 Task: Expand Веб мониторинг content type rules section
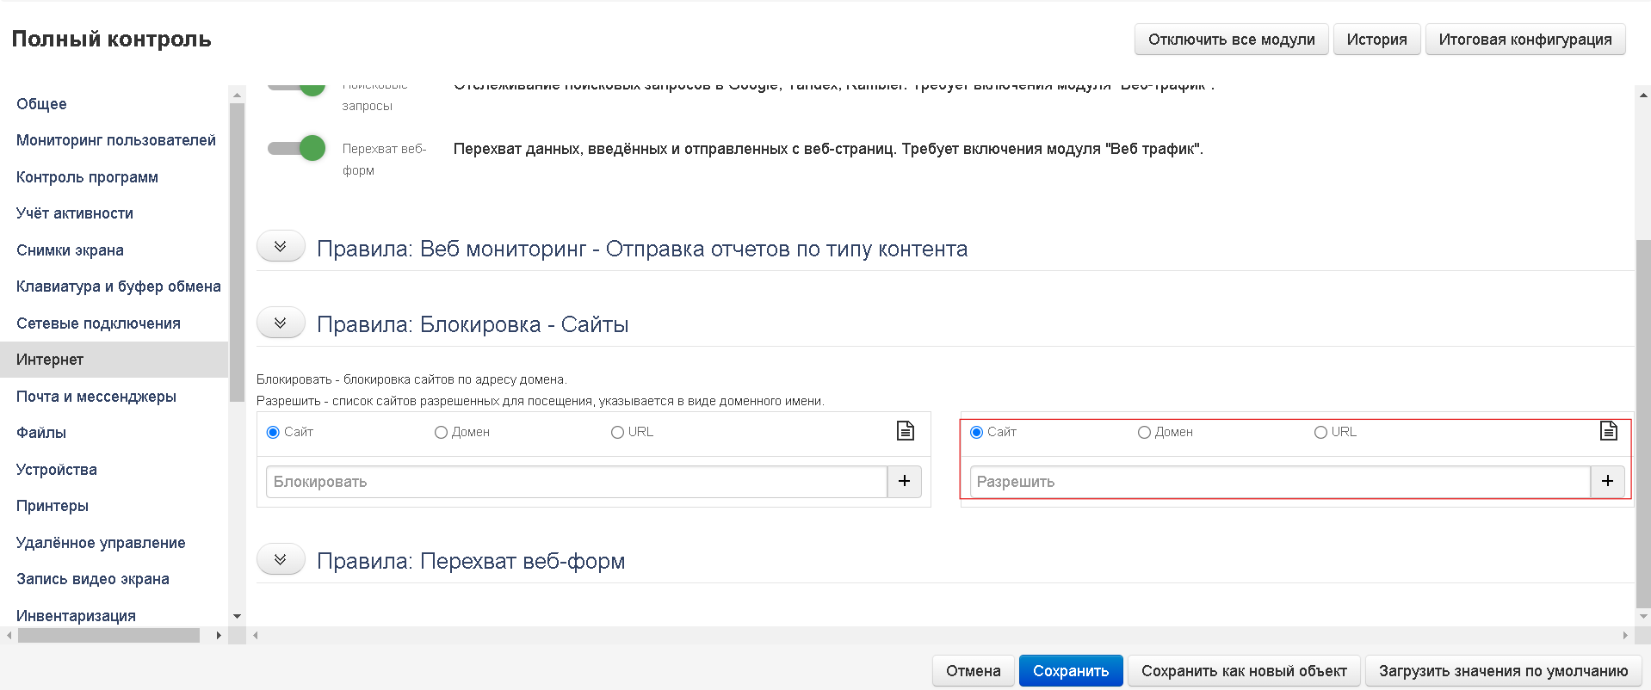coord(281,247)
